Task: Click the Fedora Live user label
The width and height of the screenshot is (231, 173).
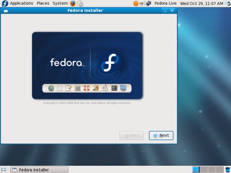Action: (x=165, y=3)
